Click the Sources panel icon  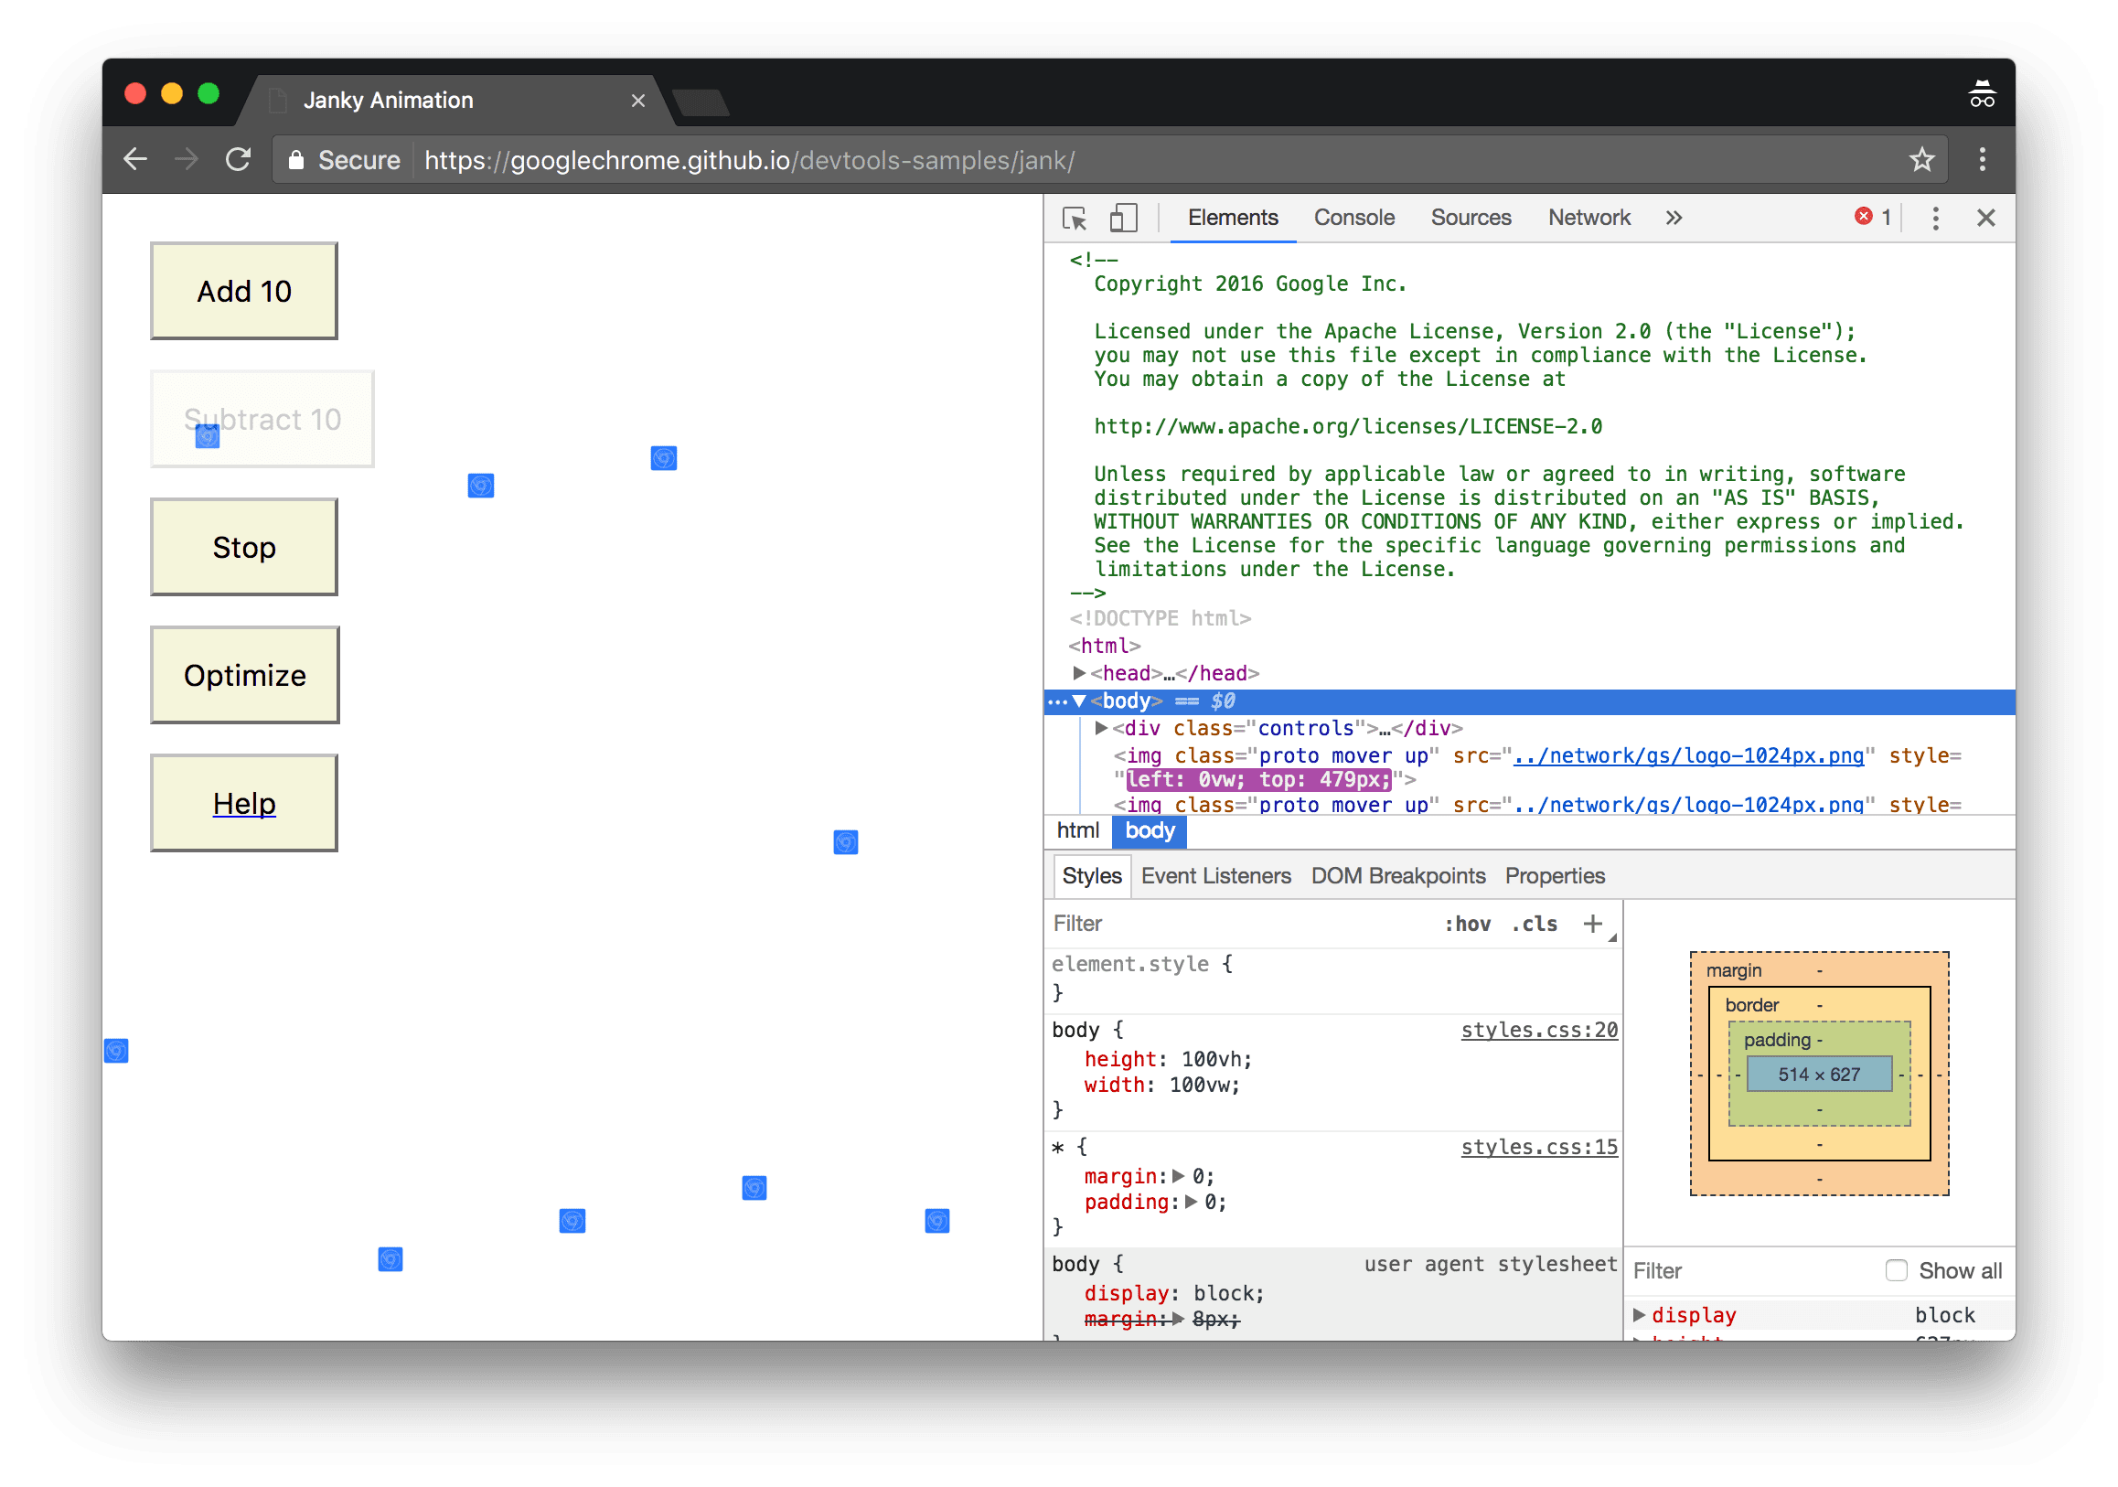(1468, 218)
